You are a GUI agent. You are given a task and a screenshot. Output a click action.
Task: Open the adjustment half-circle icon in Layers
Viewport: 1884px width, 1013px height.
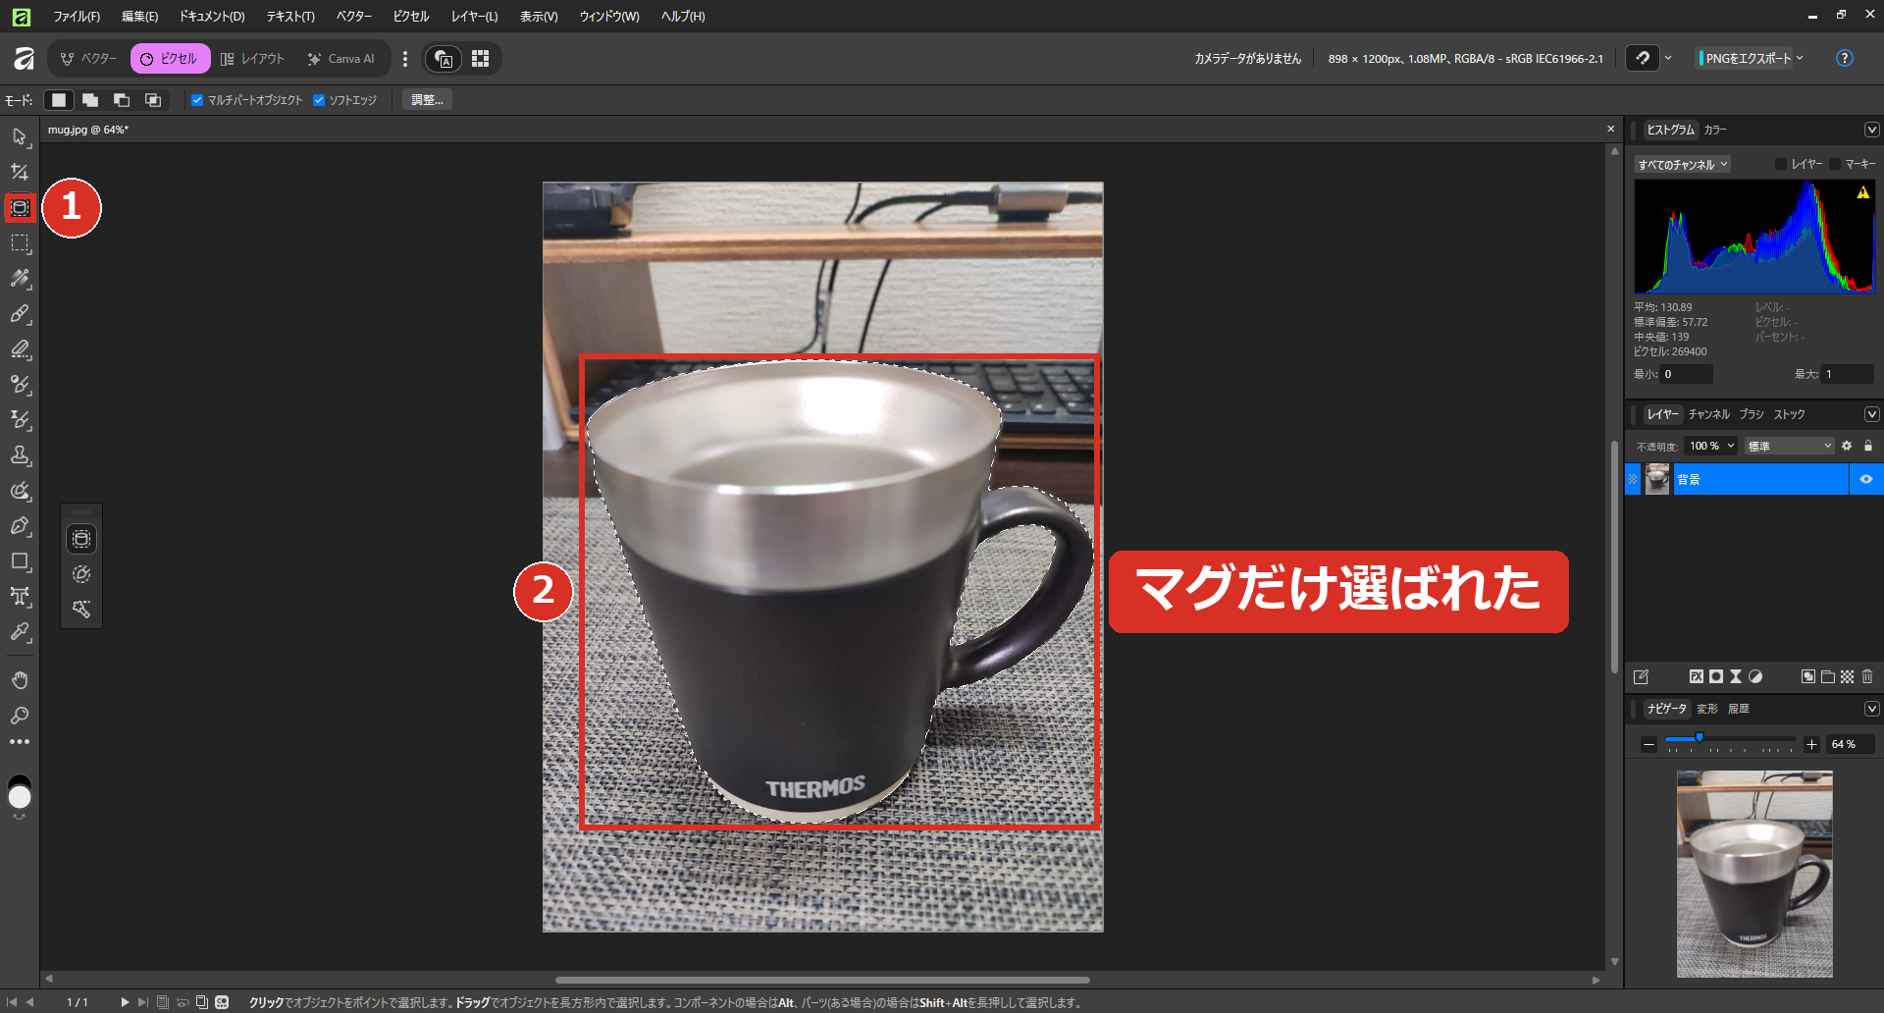1755,676
